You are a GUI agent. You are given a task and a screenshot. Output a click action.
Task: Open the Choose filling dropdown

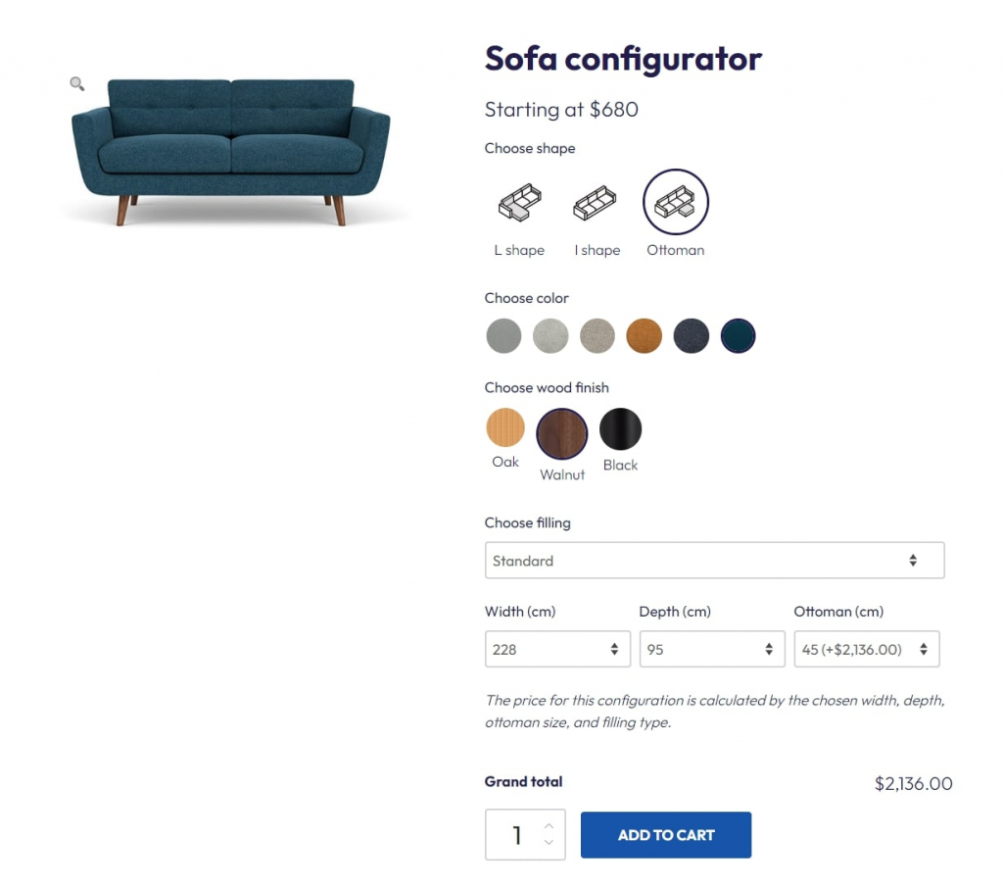[x=714, y=560]
